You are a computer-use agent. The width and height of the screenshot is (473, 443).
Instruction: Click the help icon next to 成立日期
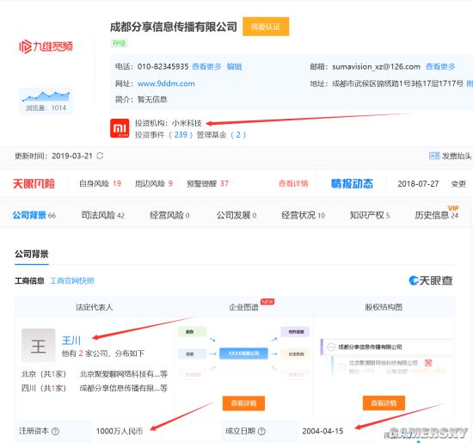click(x=261, y=431)
